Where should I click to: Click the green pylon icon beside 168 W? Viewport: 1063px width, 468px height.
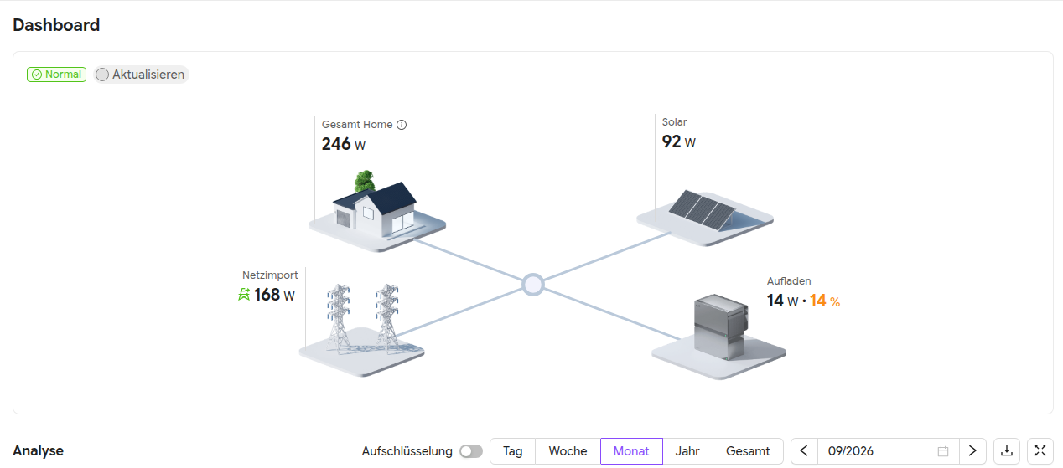(244, 295)
